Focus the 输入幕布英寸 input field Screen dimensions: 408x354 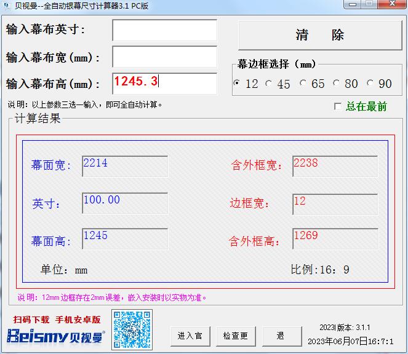coord(165,30)
